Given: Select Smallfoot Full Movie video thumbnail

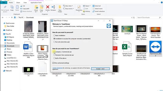Looking at the screenshot, I should click(141, 49).
